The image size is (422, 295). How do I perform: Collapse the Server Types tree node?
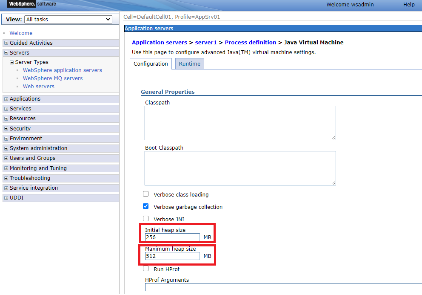point(11,62)
